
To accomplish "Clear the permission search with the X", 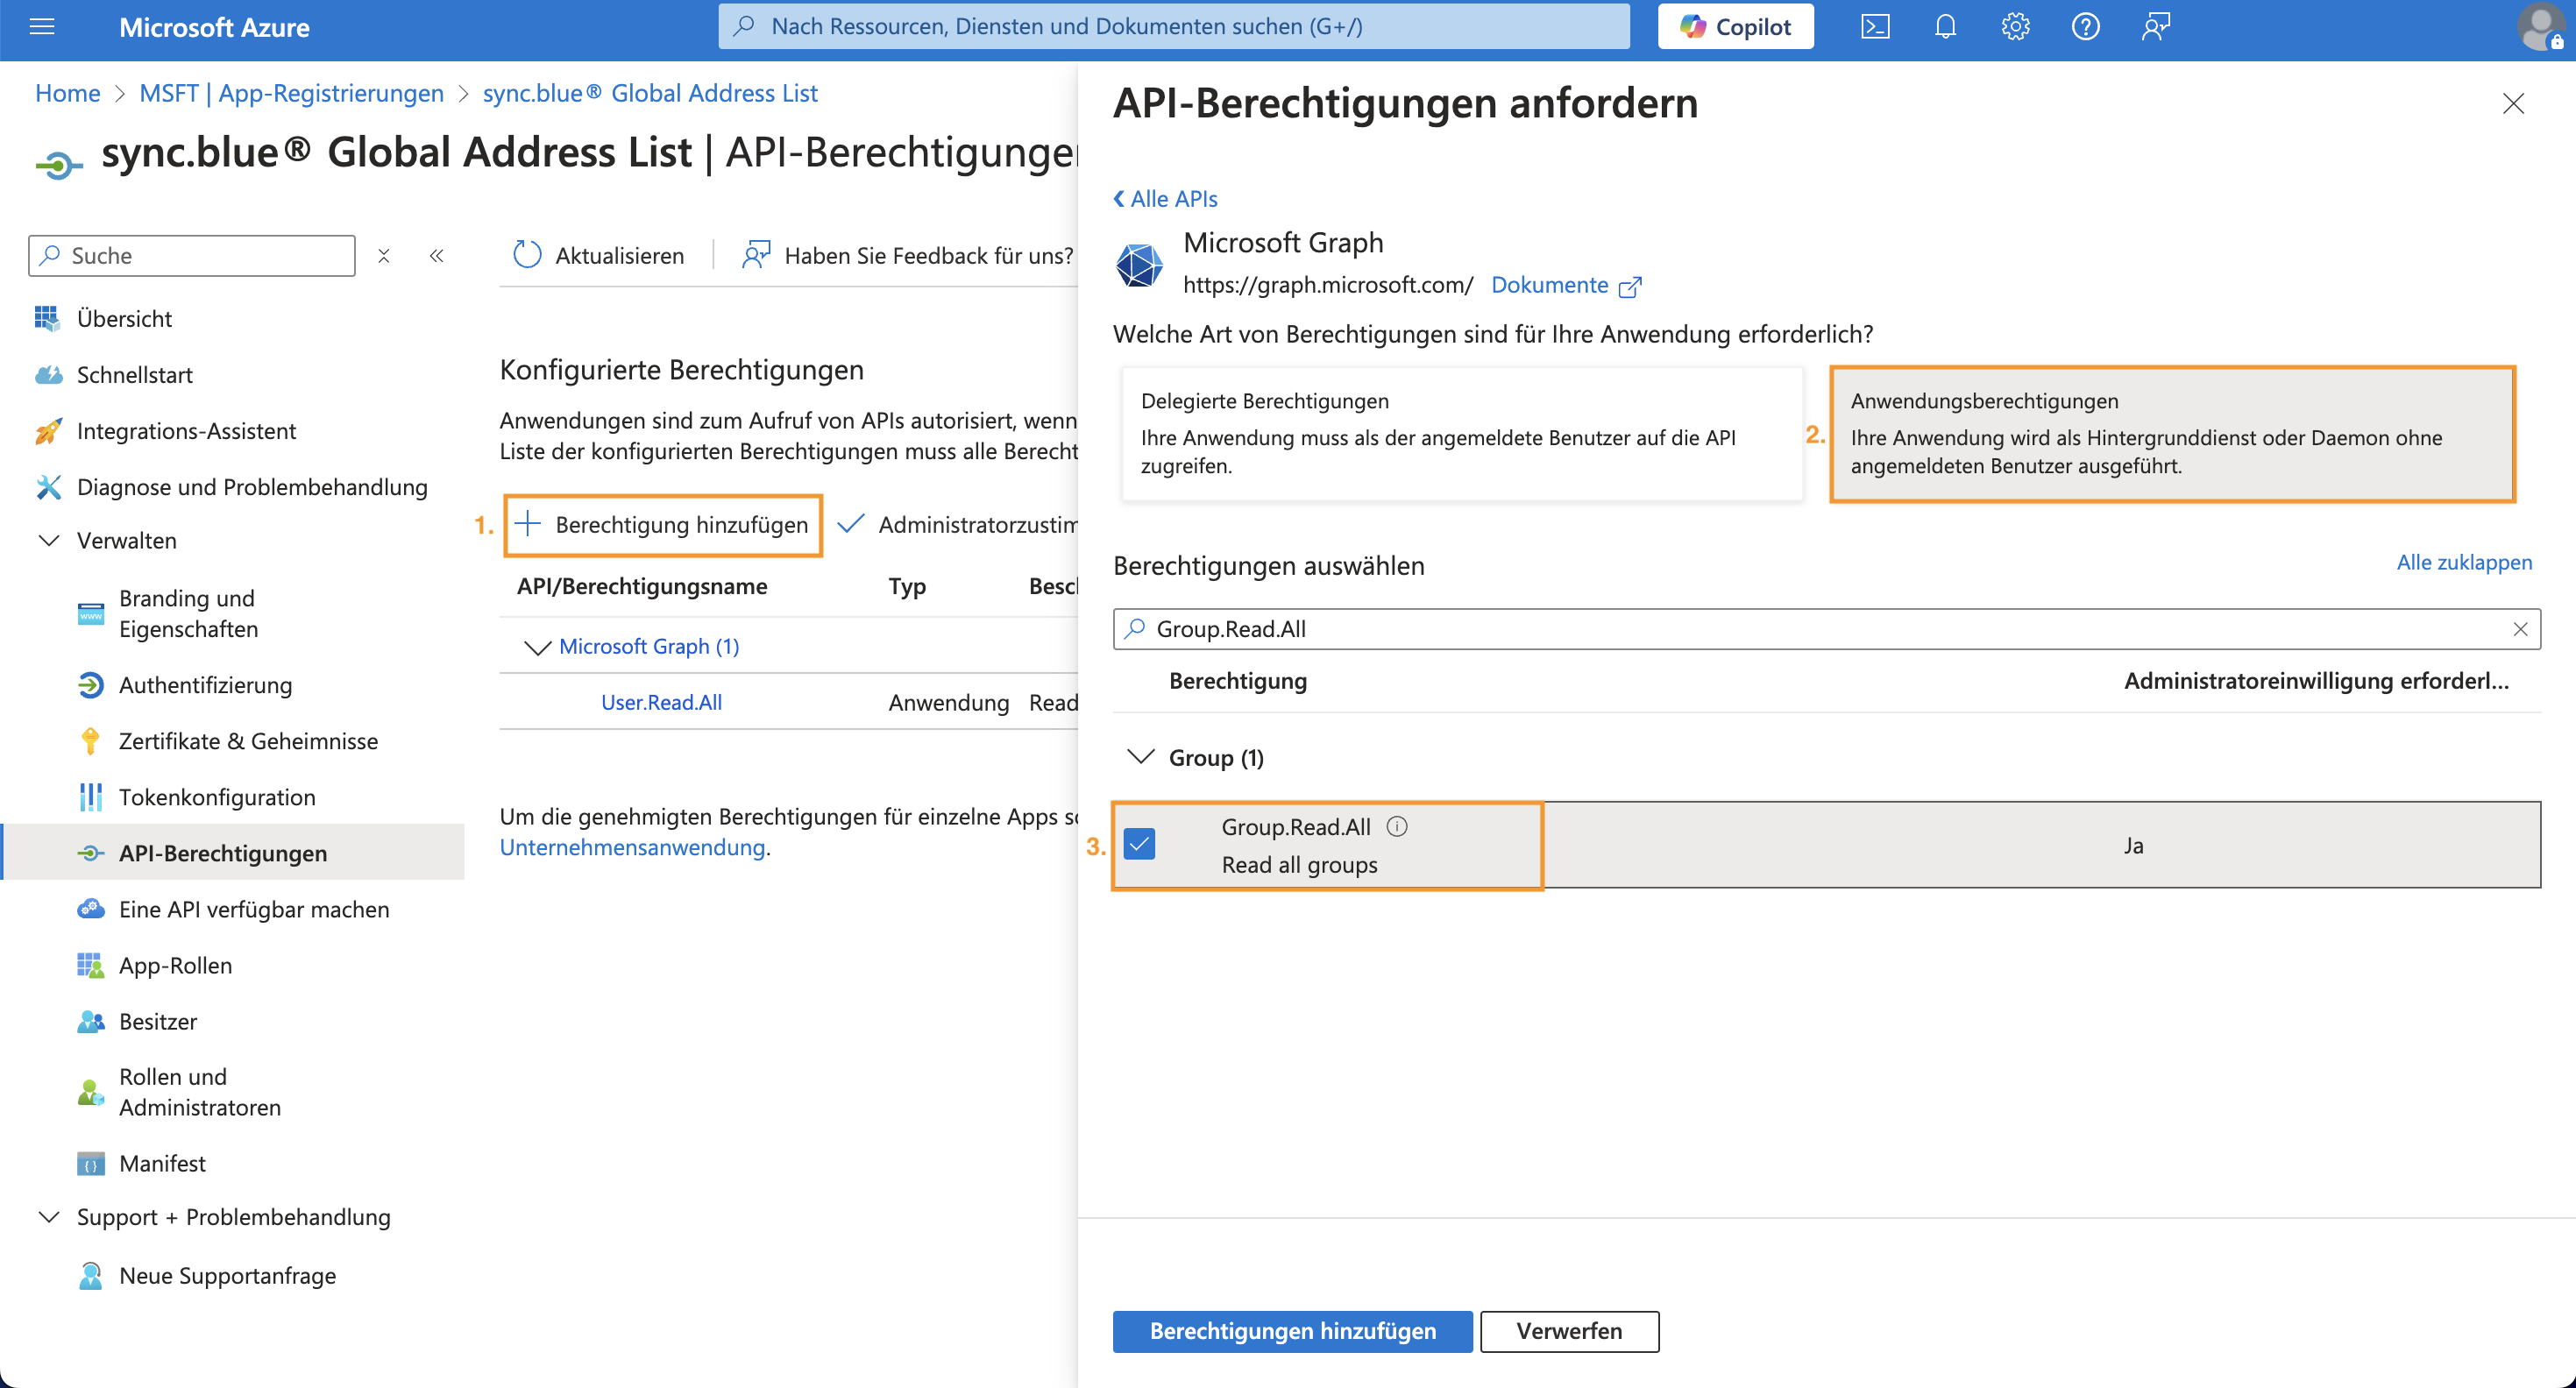I will (2520, 629).
